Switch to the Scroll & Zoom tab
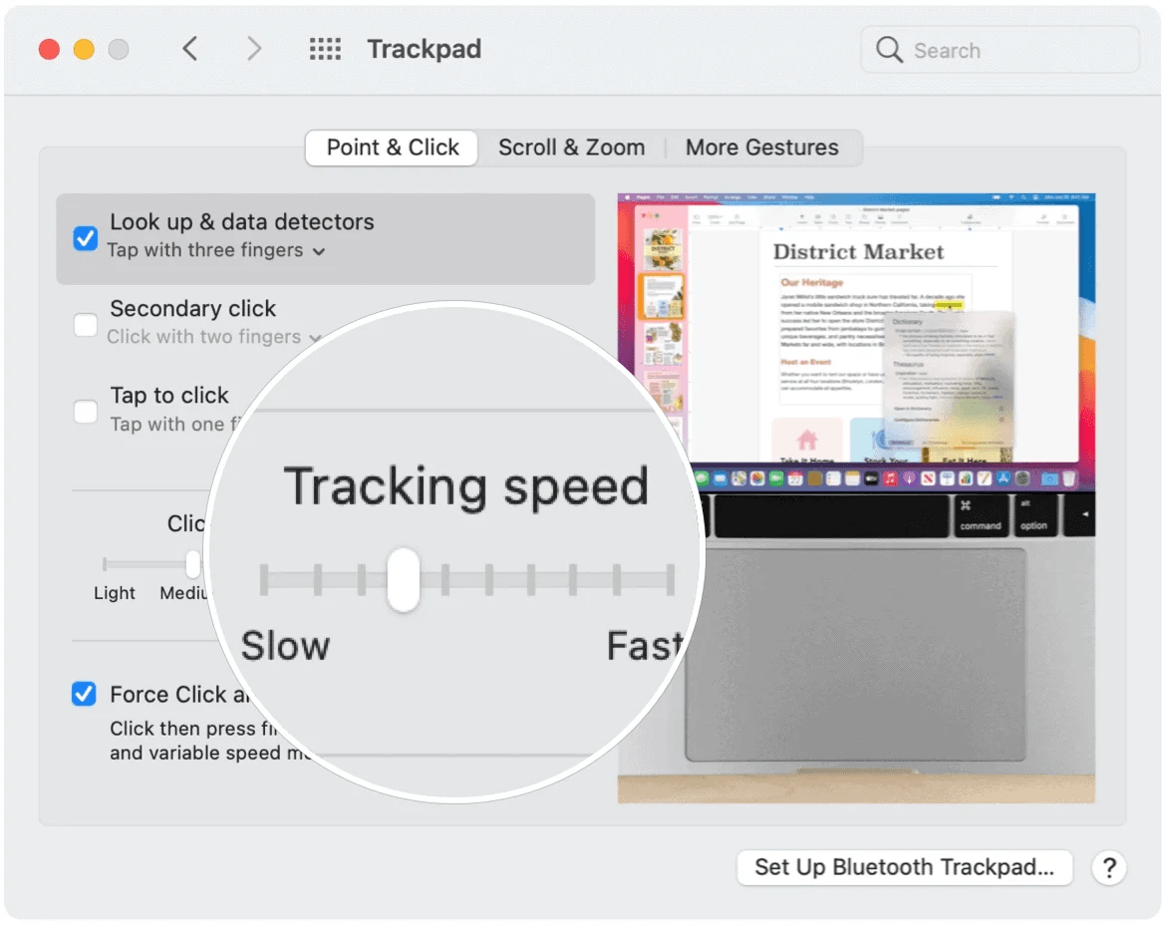 572,147
